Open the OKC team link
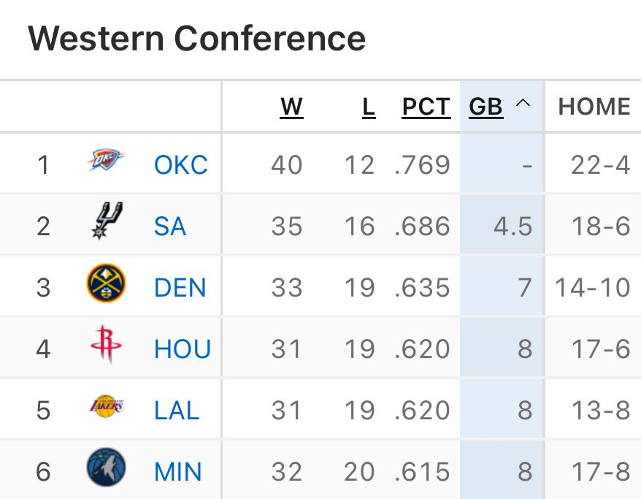 180,165
